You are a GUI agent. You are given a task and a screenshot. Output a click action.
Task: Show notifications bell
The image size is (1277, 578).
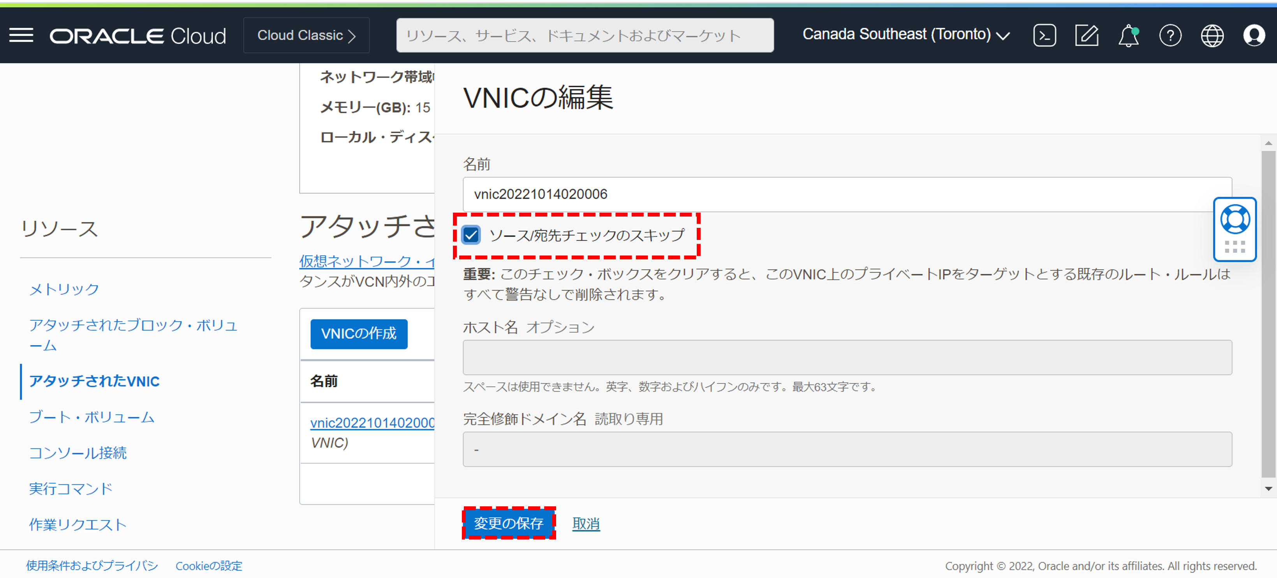pyautogui.click(x=1128, y=35)
